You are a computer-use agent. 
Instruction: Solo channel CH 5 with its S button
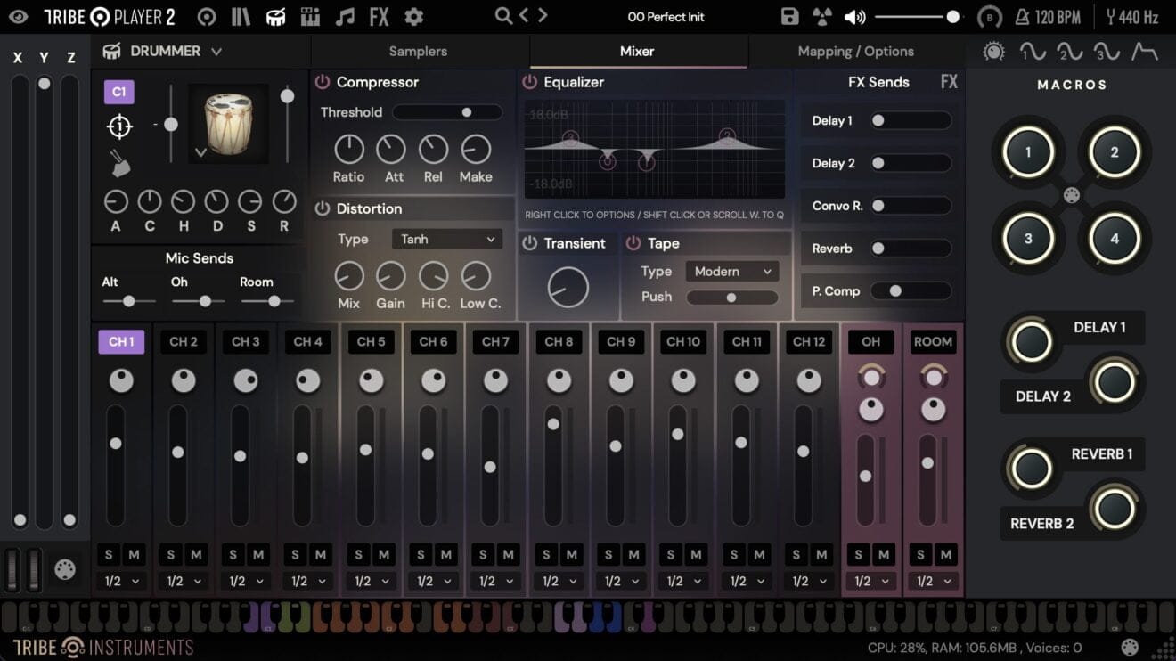(x=358, y=553)
